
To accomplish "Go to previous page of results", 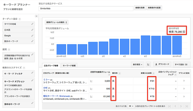I will coord(175,106).
